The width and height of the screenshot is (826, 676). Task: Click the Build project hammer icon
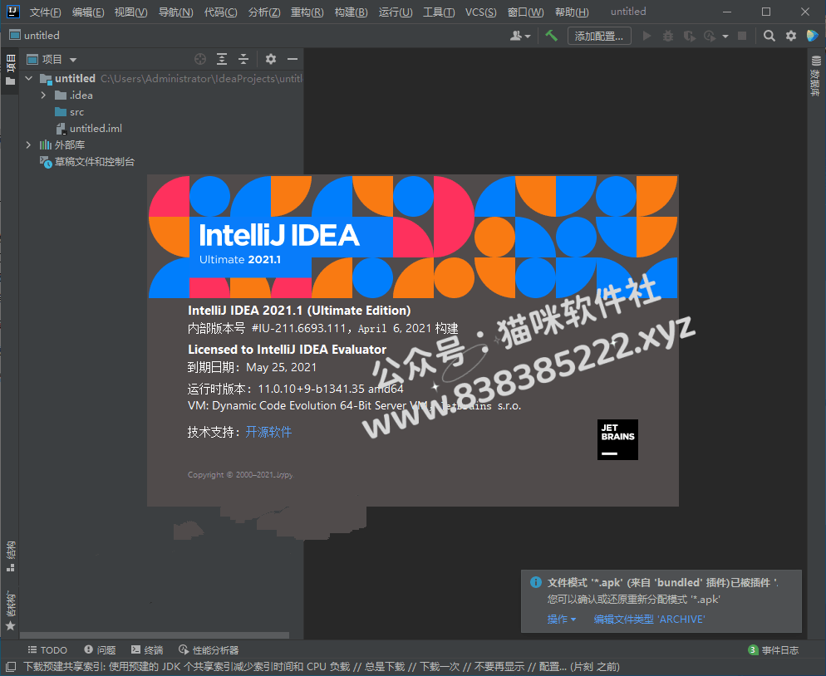click(x=551, y=36)
